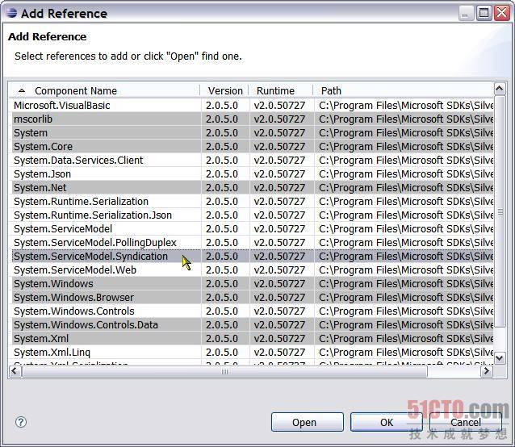Click horizontal scrollbar left arrow
This screenshot has width=515, height=447.
tap(15, 371)
